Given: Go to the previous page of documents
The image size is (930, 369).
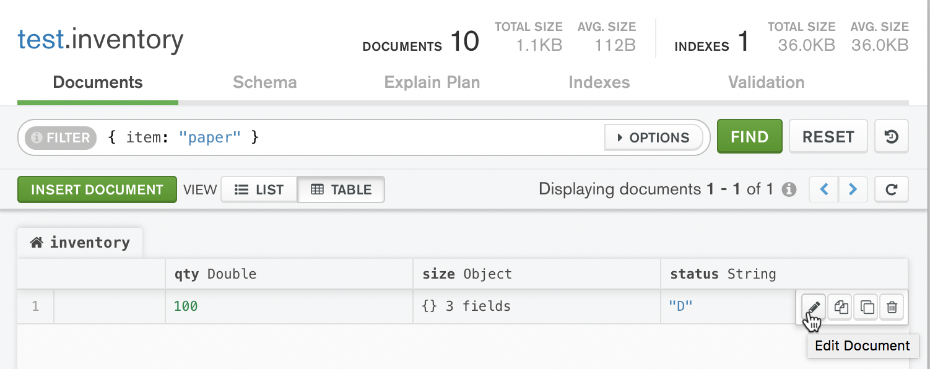Looking at the screenshot, I should (824, 189).
